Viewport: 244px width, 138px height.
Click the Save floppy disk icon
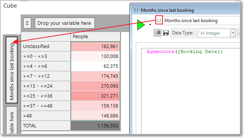click(166, 33)
